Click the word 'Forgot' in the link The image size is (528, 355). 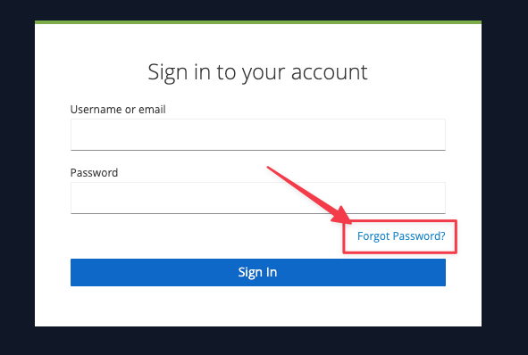[373, 236]
